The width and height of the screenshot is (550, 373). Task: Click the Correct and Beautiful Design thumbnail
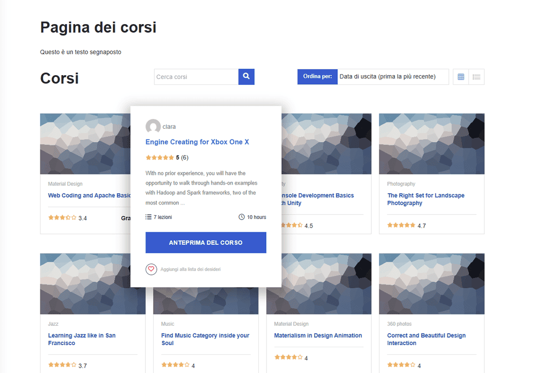pos(432,284)
